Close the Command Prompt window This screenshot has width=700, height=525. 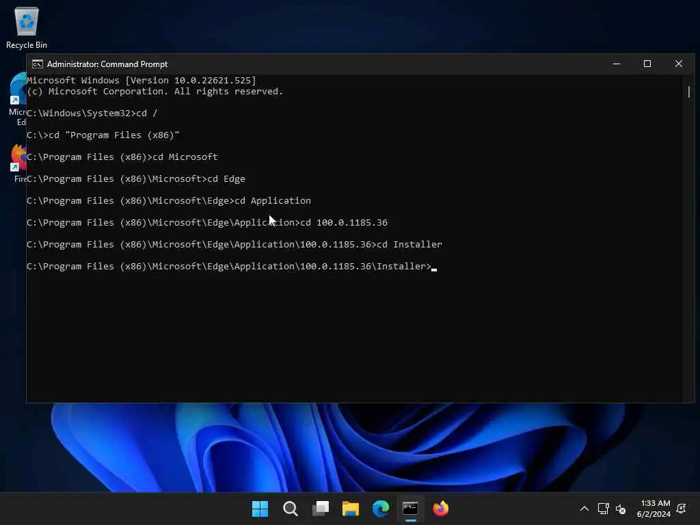point(679,64)
